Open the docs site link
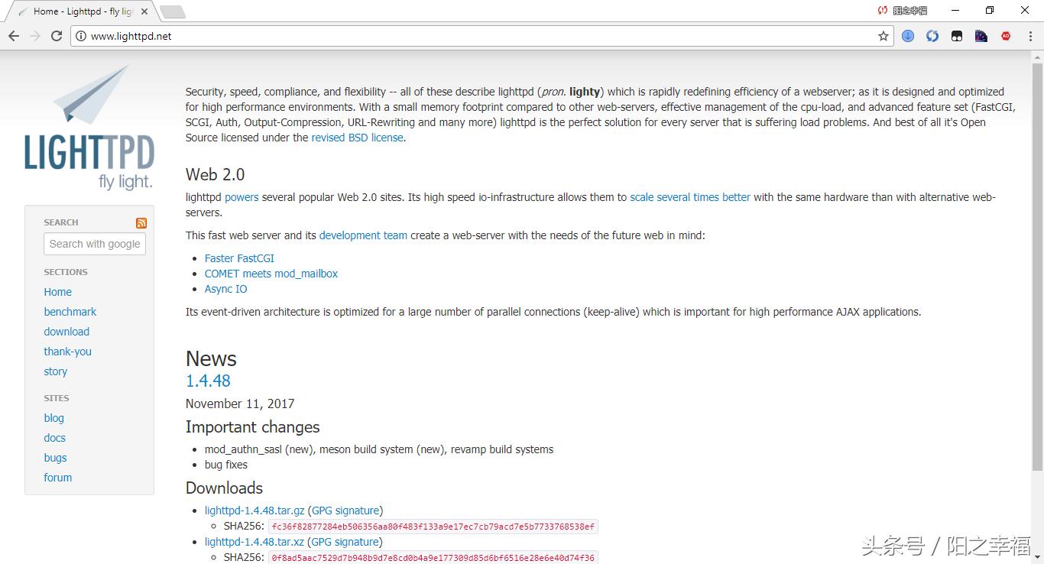 click(55, 438)
